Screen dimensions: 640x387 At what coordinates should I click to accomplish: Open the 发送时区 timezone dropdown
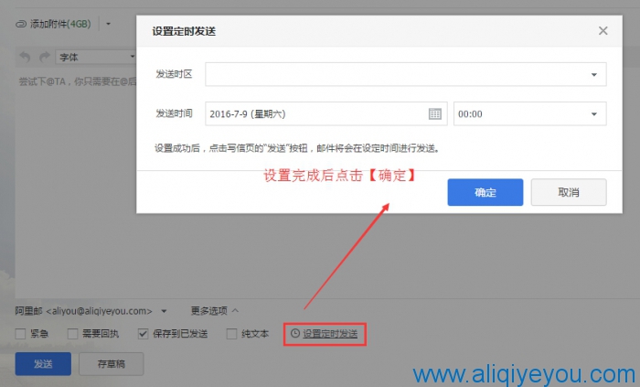(406, 74)
